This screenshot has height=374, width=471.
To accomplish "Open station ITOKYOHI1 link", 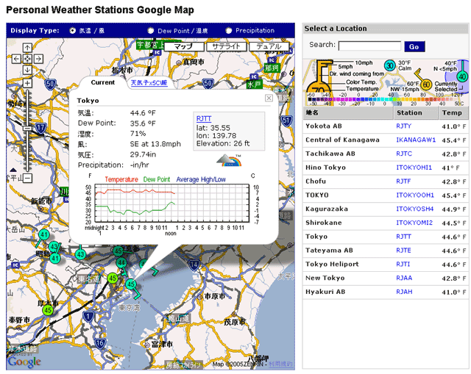I will (414, 168).
